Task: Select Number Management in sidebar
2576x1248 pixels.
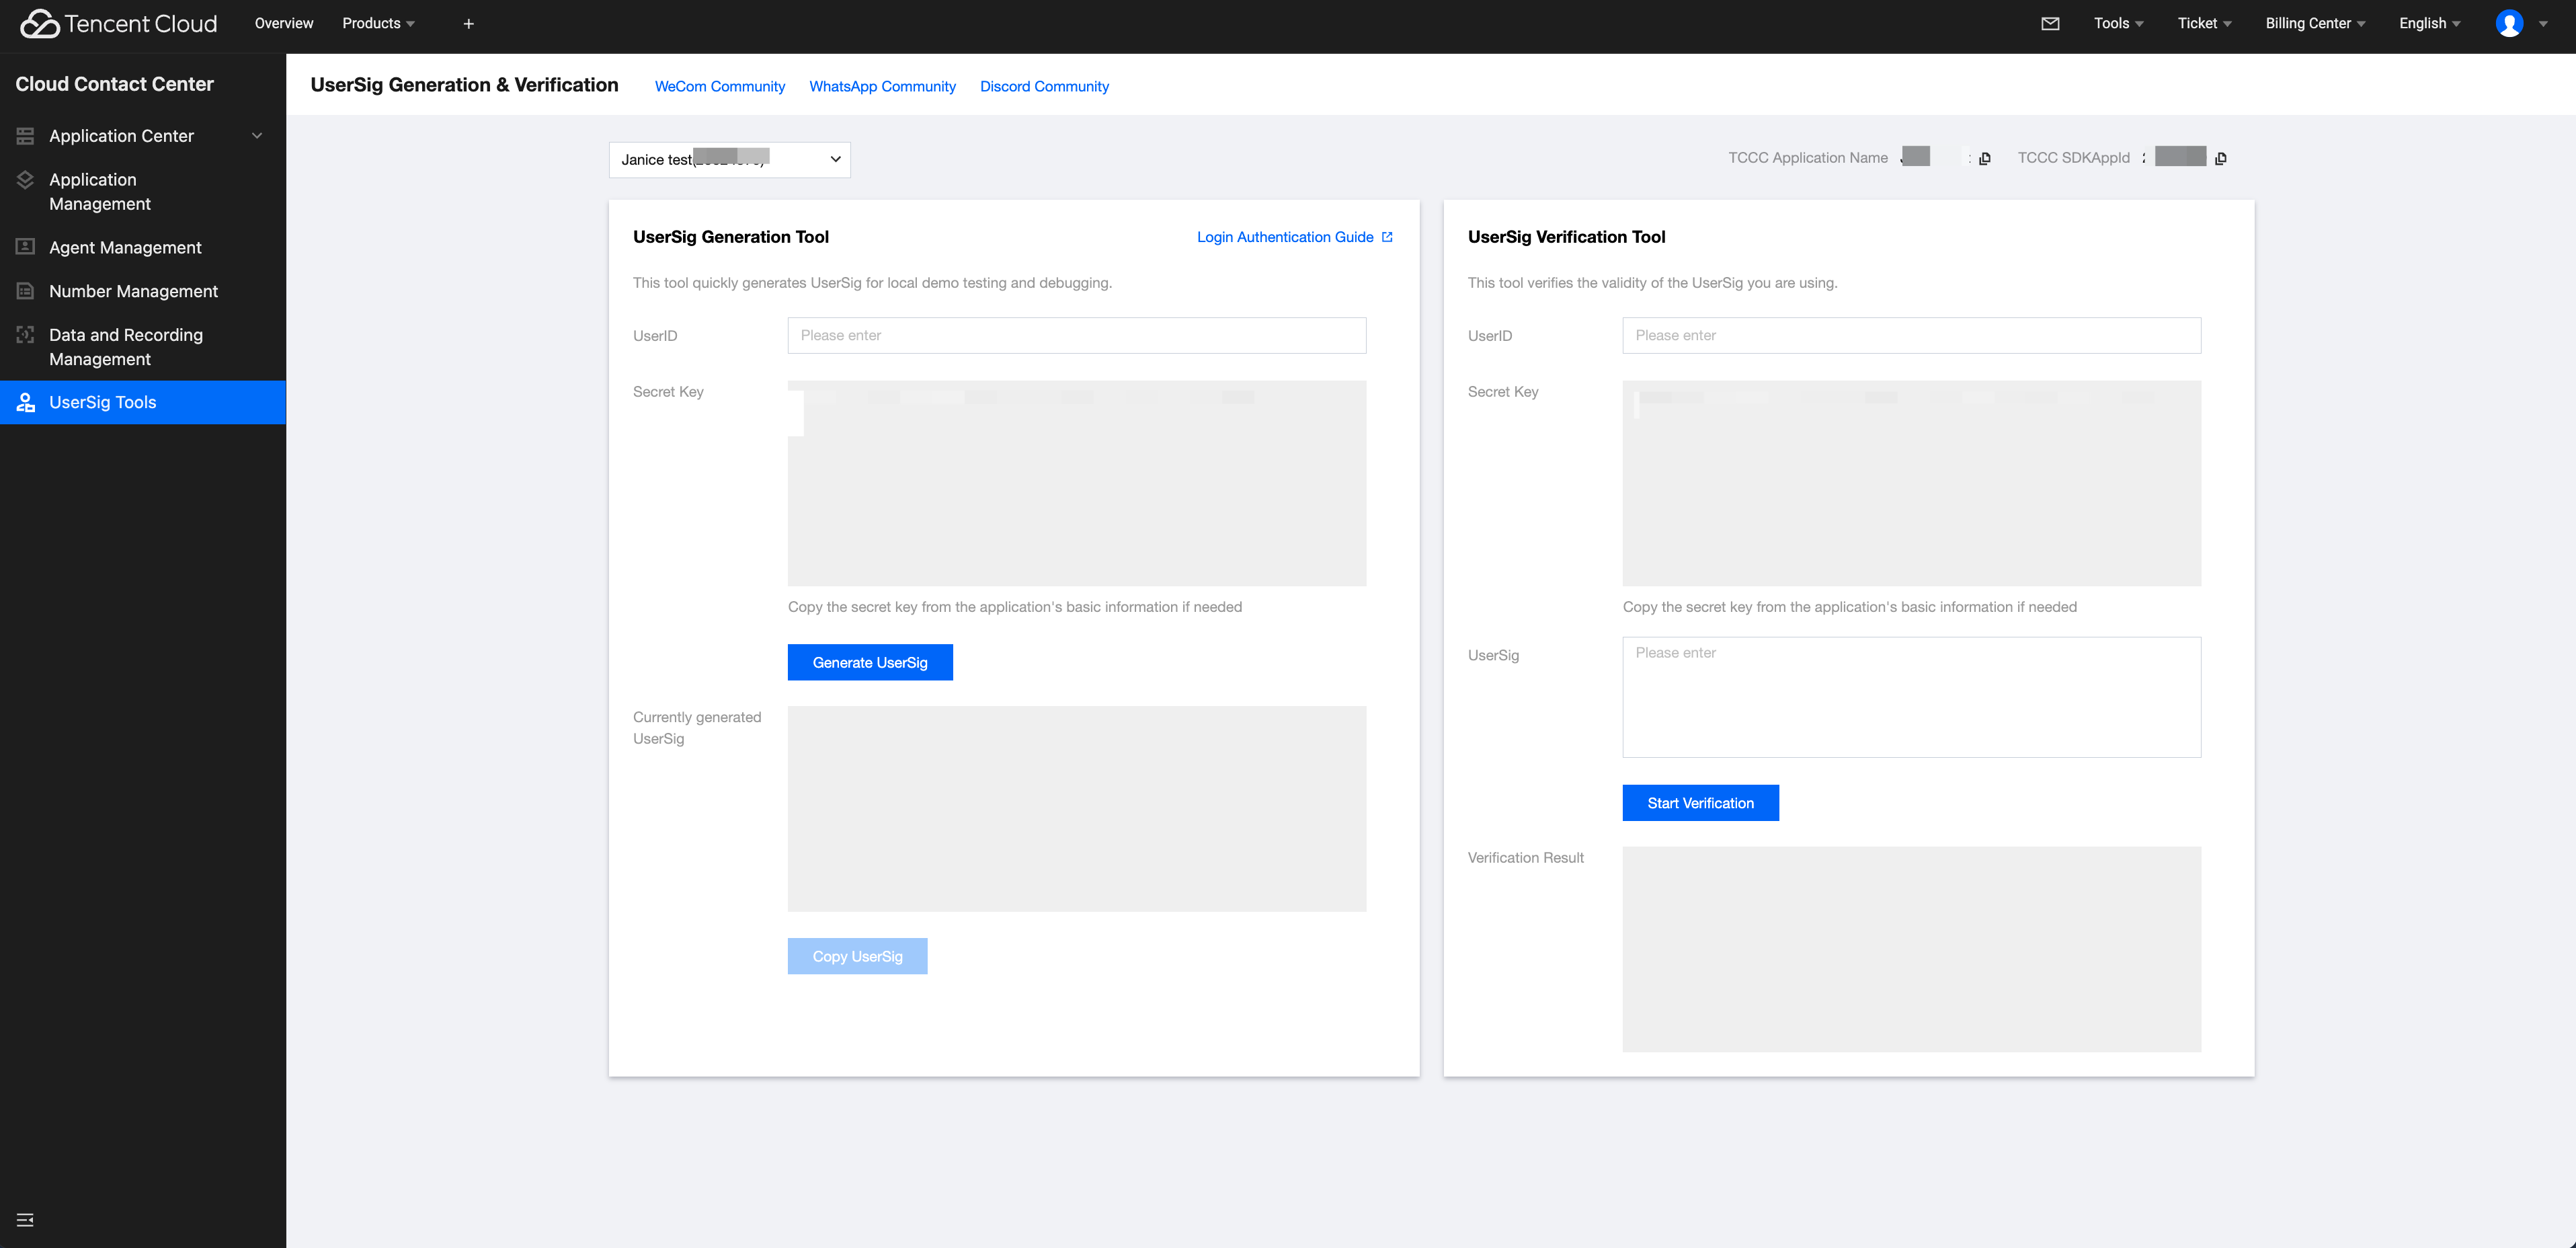Action: pos(133,291)
